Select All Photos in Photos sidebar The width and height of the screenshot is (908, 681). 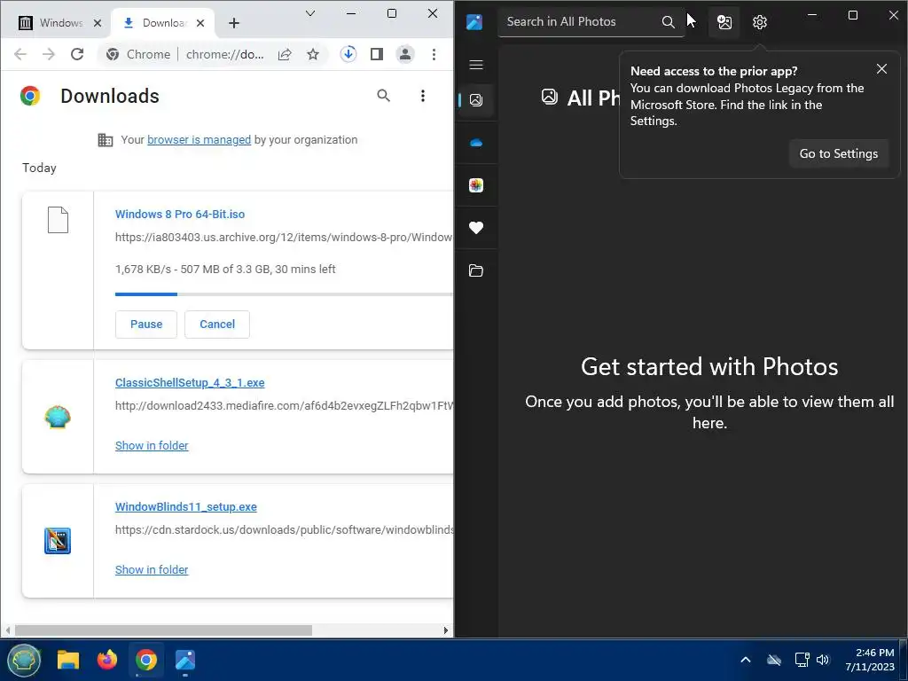coord(476,100)
